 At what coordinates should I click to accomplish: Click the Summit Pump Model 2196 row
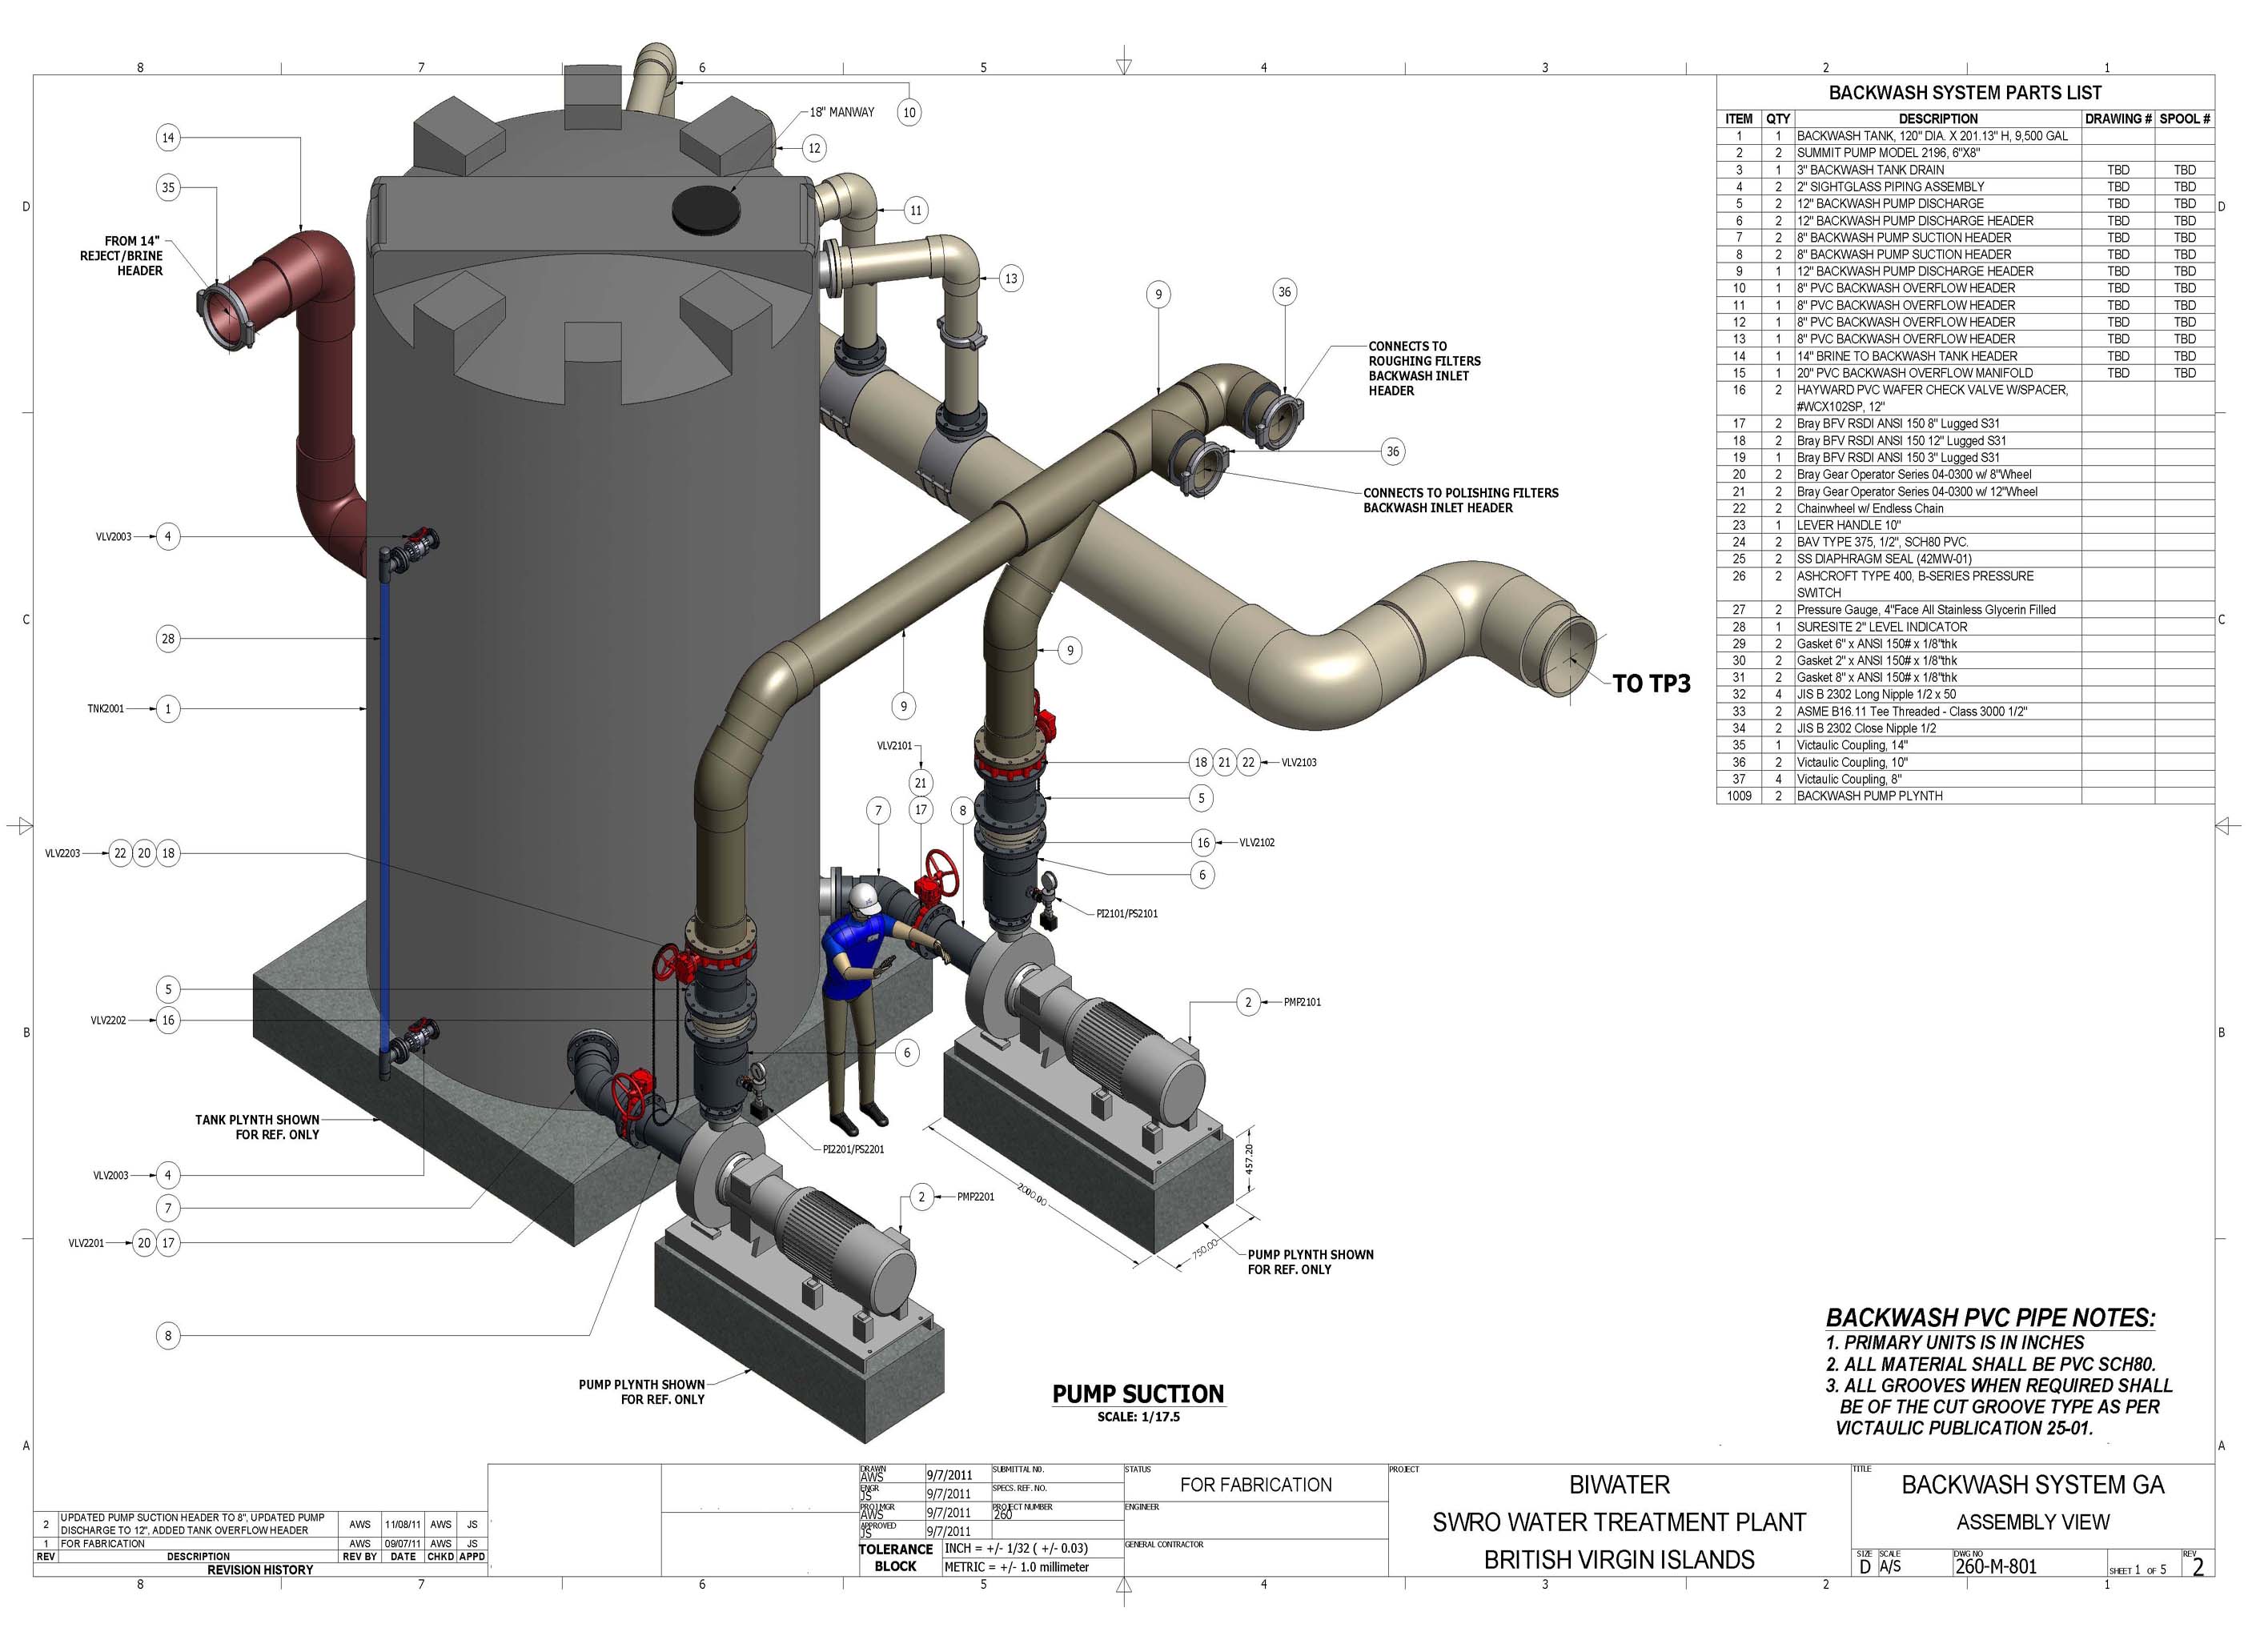pyautogui.click(x=1965, y=153)
